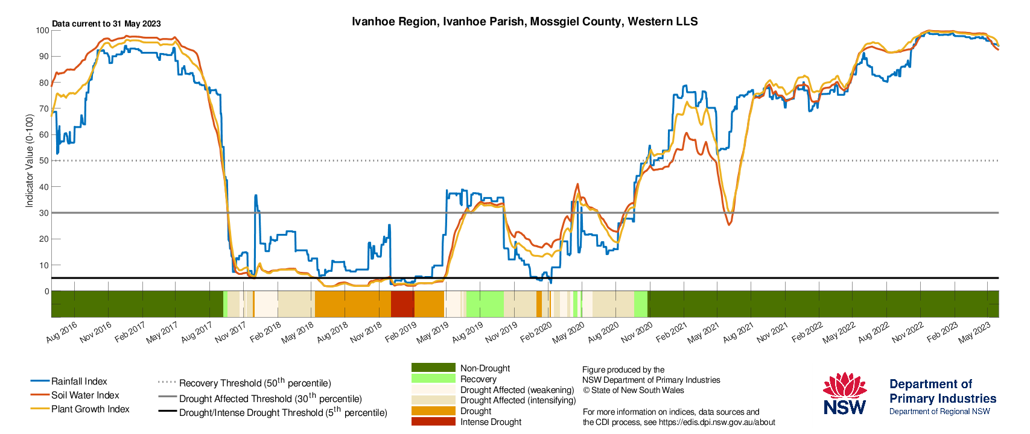Click the Department of Primary Industries heading

(x=943, y=391)
